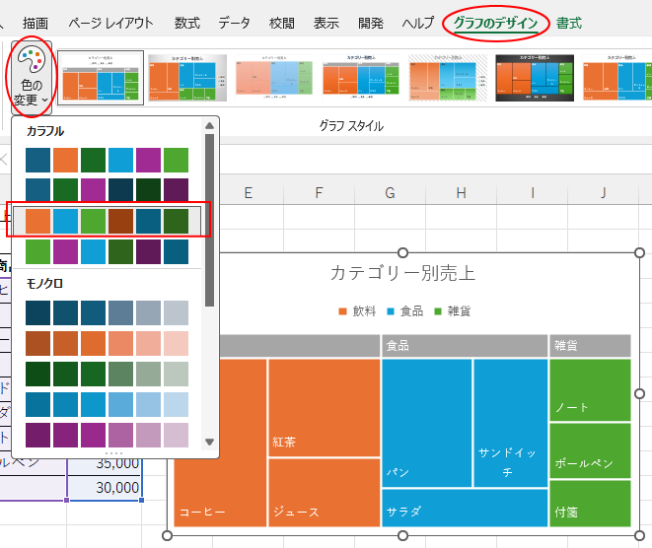
Task: Select the サラダ treemap block
Action: tap(465, 509)
